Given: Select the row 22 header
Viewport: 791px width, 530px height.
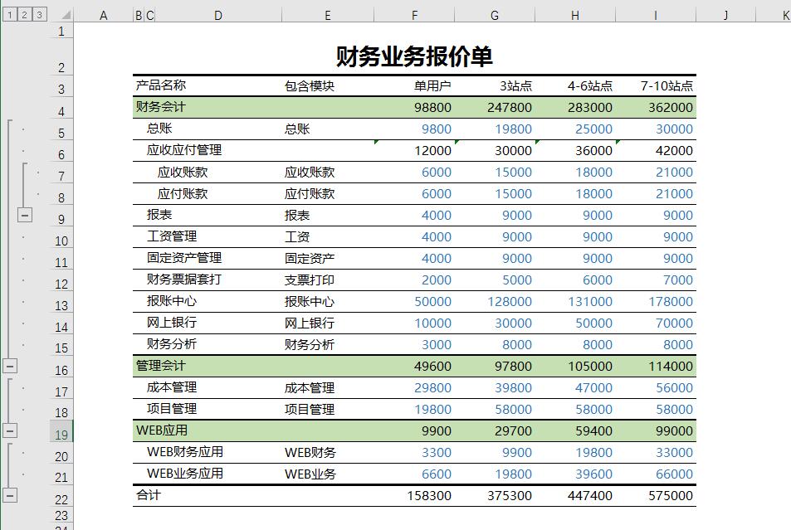Looking at the screenshot, I should 62,495.
